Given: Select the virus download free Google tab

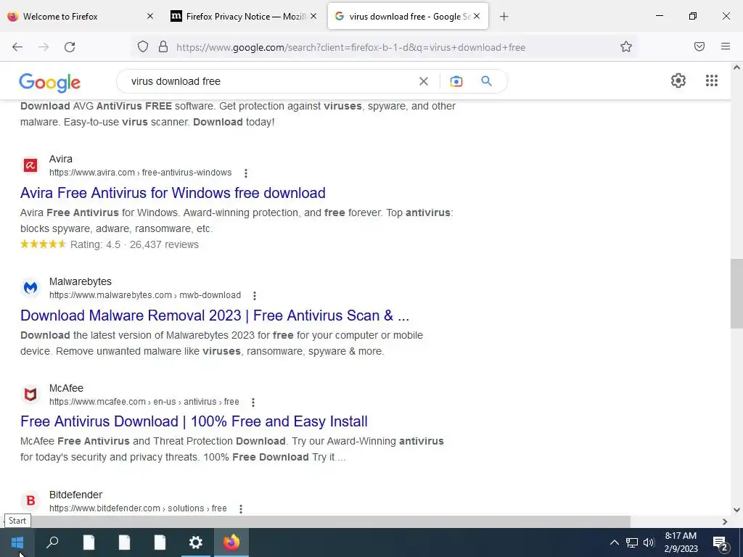Looking at the screenshot, I should pyautogui.click(x=409, y=17).
